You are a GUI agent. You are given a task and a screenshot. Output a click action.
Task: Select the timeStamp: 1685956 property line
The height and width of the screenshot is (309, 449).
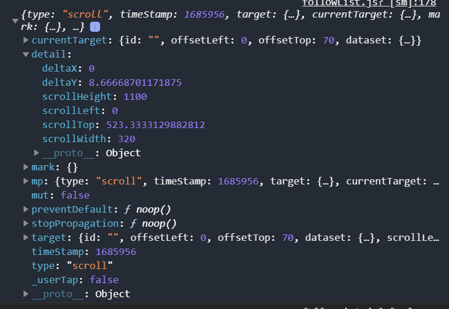pyautogui.click(x=84, y=251)
